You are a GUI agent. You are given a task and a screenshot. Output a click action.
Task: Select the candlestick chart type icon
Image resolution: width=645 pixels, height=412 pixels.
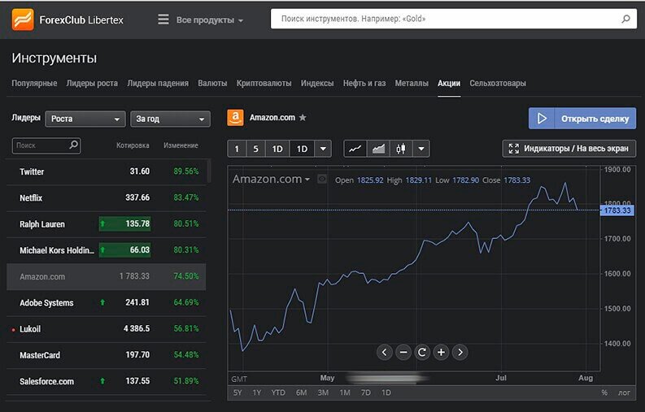pyautogui.click(x=401, y=149)
